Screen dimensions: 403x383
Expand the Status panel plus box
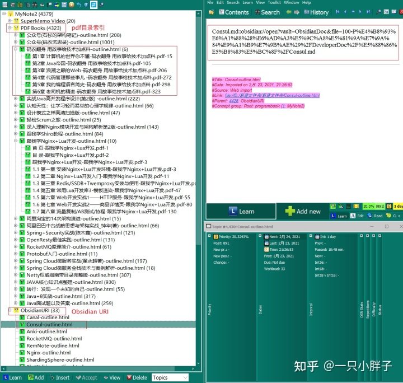click(x=380, y=236)
